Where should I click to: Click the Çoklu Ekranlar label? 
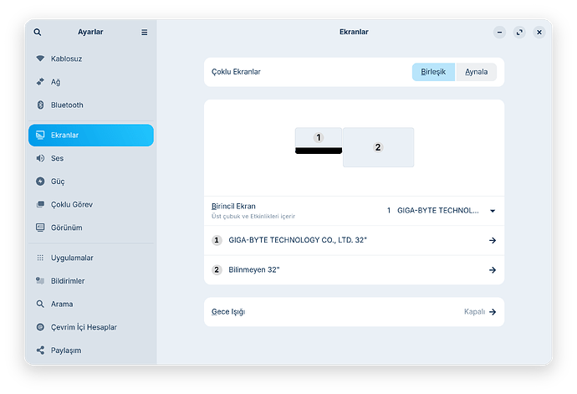(x=236, y=72)
